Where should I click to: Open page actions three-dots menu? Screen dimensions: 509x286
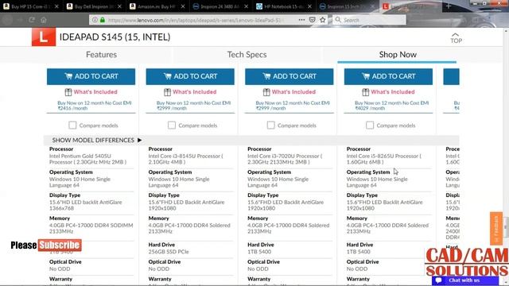coord(301,20)
